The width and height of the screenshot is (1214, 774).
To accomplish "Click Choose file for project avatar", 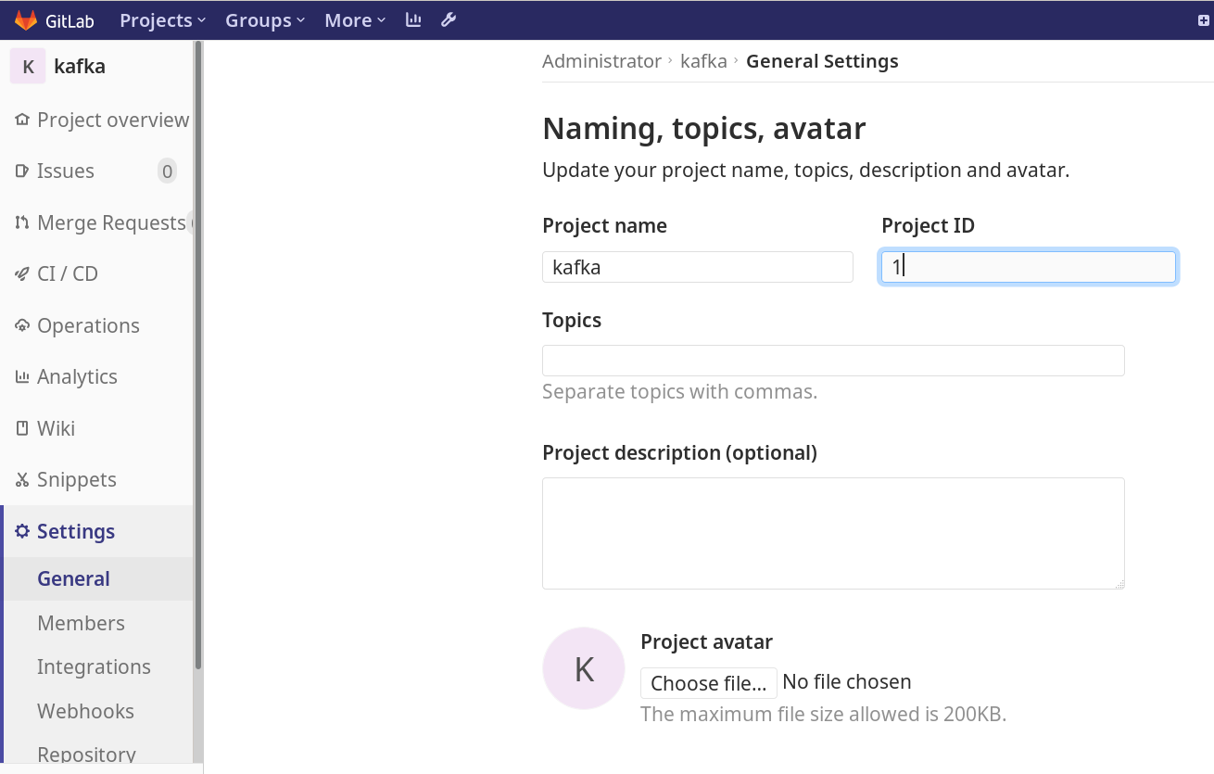I will [x=708, y=683].
